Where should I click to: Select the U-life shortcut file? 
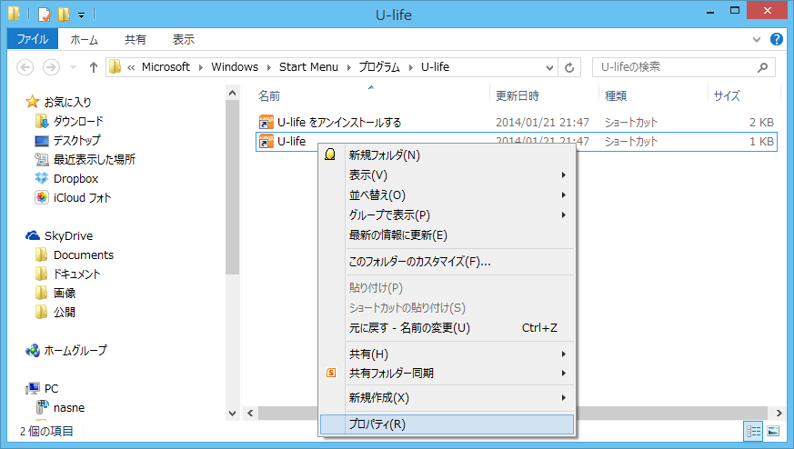click(282, 141)
